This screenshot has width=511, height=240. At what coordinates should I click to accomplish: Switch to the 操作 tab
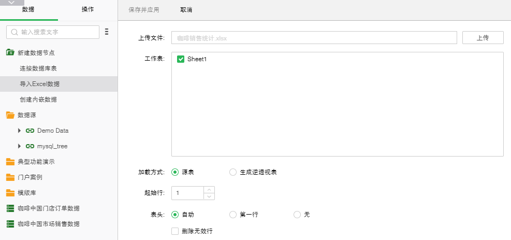coord(87,10)
